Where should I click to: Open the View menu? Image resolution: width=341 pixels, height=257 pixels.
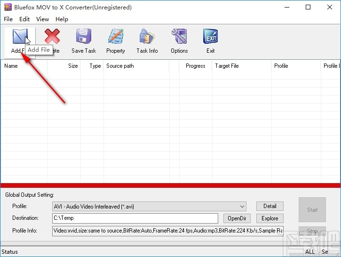(x=42, y=19)
